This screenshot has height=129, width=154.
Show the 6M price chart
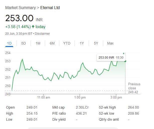point(52,43)
